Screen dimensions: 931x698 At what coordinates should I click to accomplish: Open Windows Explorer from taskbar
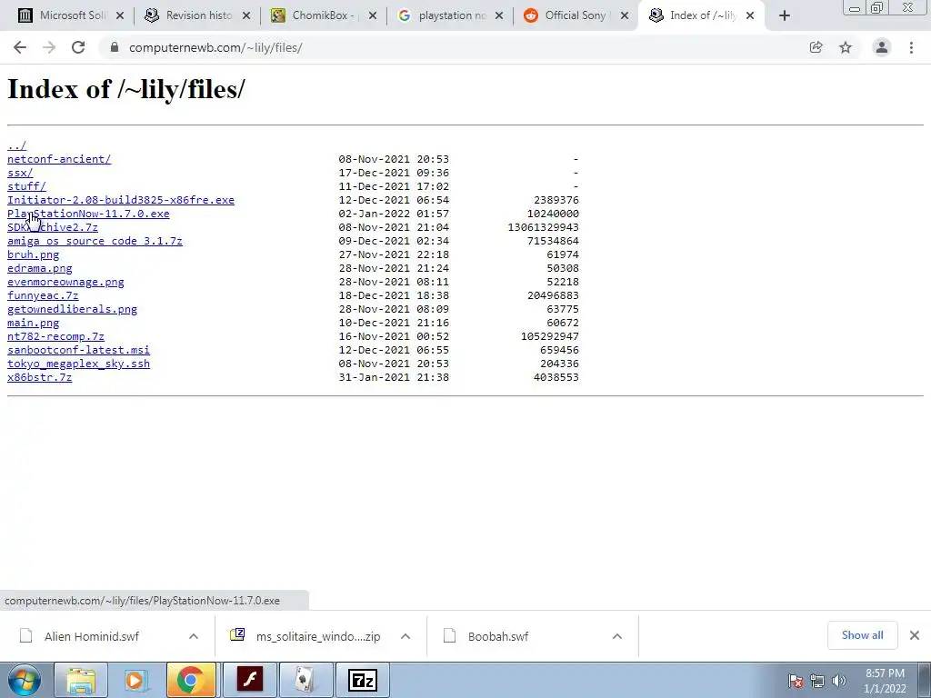(x=81, y=680)
